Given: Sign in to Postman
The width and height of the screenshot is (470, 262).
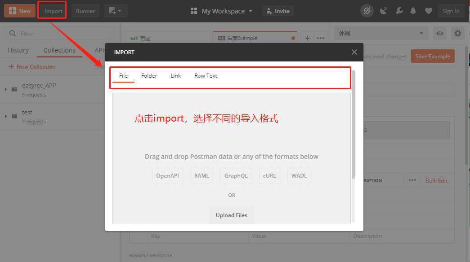Looking at the screenshot, I should [x=451, y=11].
